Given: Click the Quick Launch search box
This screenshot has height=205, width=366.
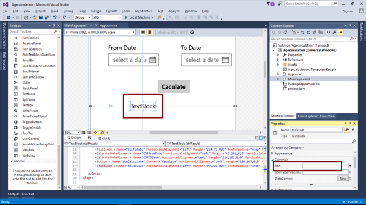Looking at the screenshot, I should 311,4.
